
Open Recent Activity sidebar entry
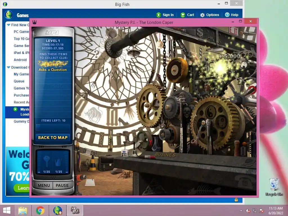point(21,102)
